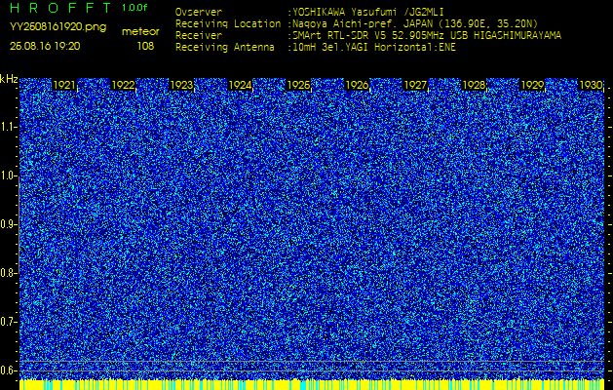The width and height of the screenshot is (613, 390).
Task: Click the 1921 time marker
Action: pyautogui.click(x=64, y=85)
